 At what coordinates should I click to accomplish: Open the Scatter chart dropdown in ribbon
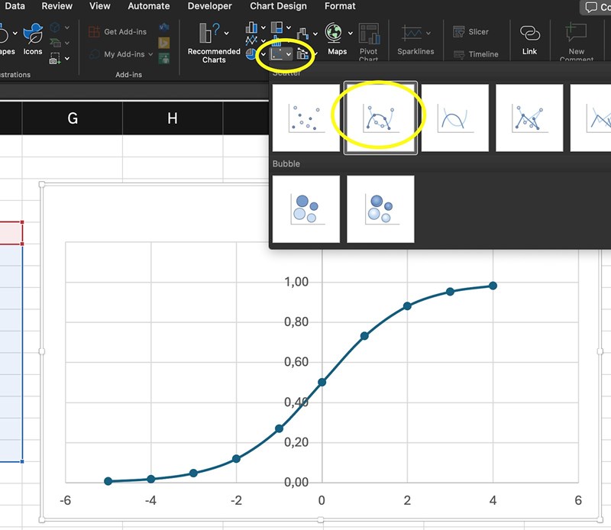tap(288, 54)
